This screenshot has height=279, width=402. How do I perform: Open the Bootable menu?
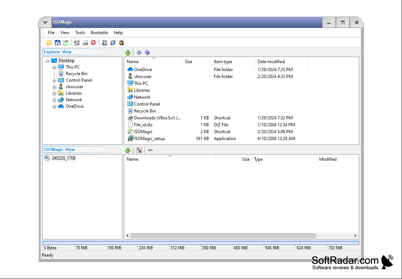pyautogui.click(x=99, y=33)
